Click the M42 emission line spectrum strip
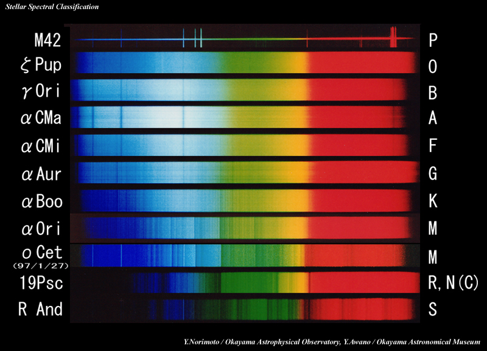487x351 pixels. pyautogui.click(x=243, y=41)
